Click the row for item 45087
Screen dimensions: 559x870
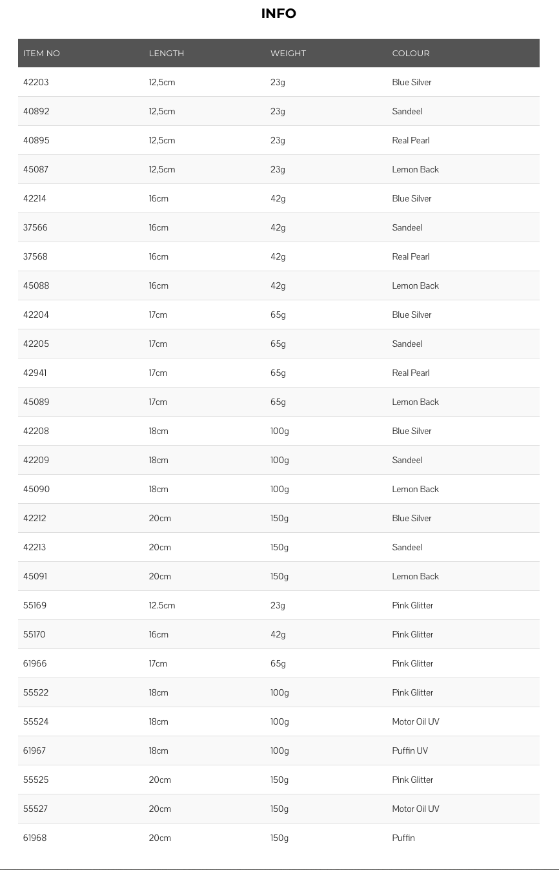click(279, 169)
